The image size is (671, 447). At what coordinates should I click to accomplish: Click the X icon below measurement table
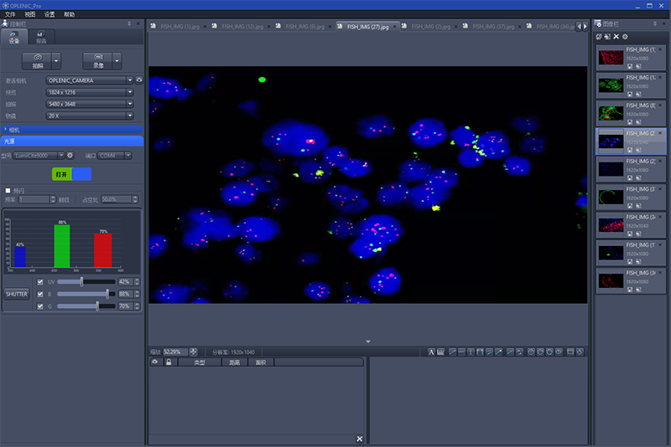[x=360, y=439]
